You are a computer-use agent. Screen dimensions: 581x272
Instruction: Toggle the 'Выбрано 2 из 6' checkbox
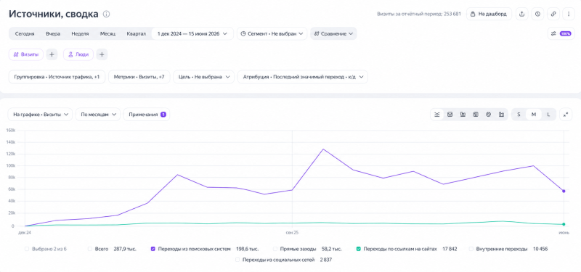click(x=27, y=249)
